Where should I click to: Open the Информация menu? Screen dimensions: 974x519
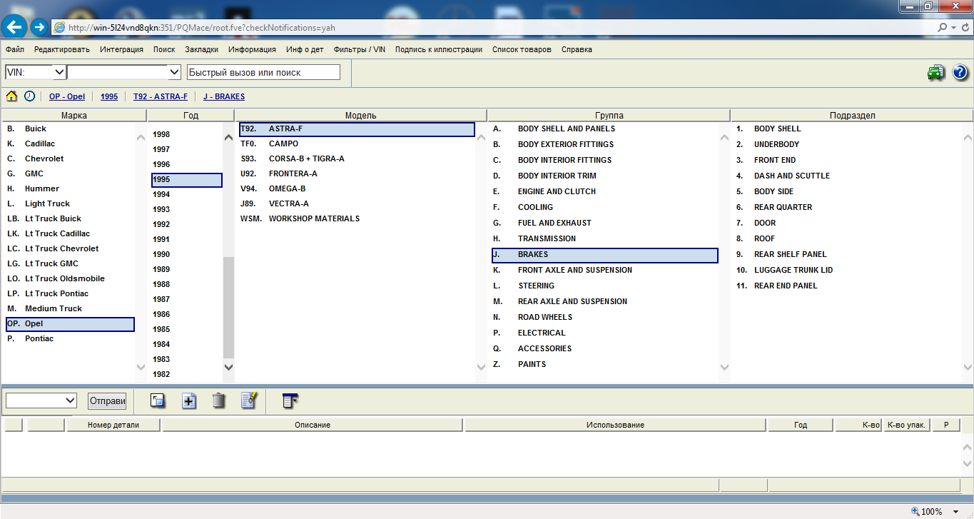point(253,49)
